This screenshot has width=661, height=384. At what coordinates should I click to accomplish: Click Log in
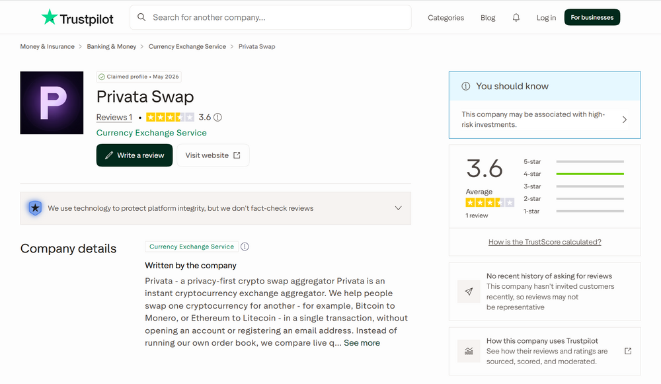(x=546, y=18)
